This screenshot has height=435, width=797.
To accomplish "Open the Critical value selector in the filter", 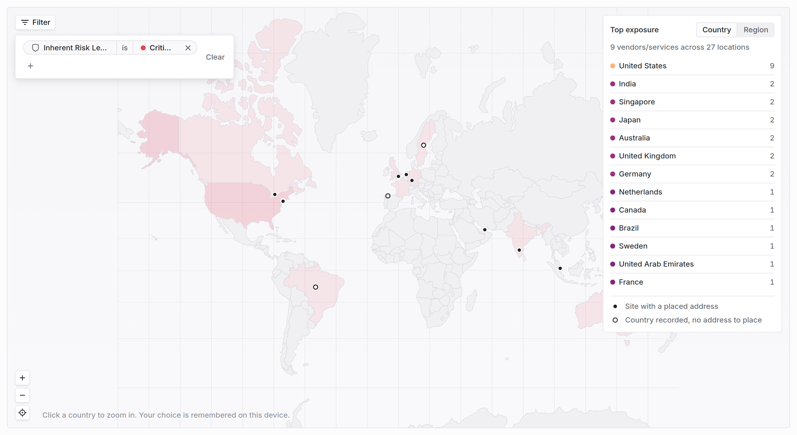I will tap(157, 48).
